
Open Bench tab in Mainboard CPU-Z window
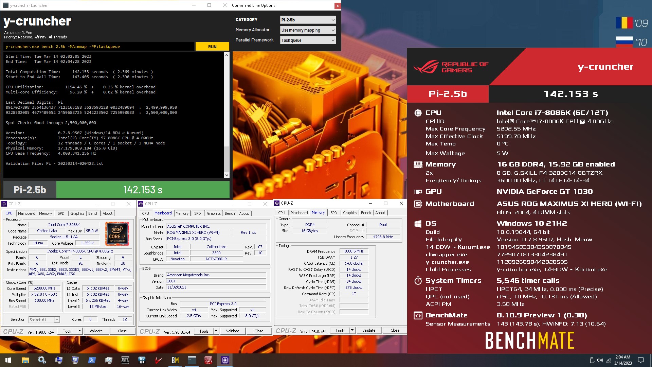pyautogui.click(x=230, y=213)
